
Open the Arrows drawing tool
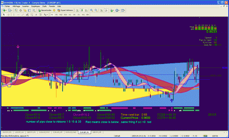(45, 15)
